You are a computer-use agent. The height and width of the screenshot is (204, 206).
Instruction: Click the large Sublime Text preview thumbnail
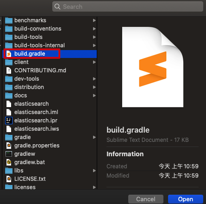(x=153, y=67)
